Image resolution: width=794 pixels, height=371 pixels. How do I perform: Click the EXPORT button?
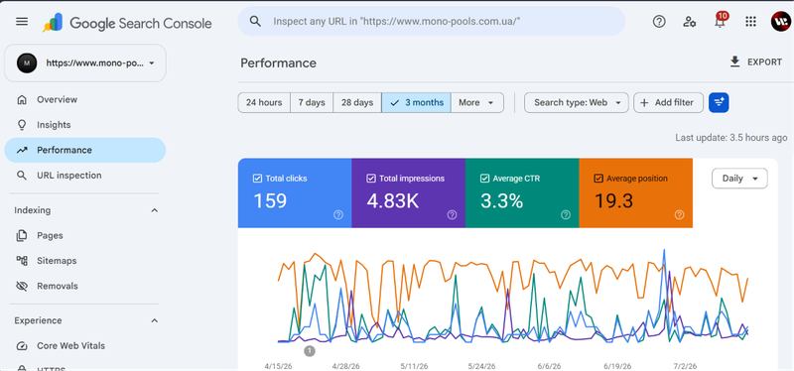755,62
